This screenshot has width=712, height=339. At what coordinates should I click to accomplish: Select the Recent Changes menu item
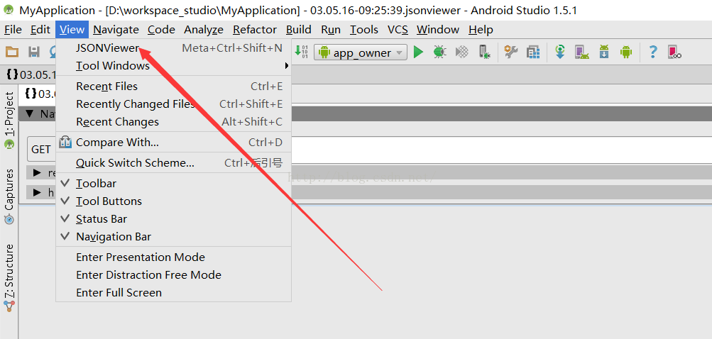(x=173, y=121)
